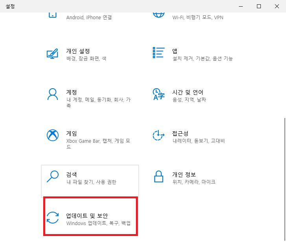Click the 개인 정보 padlock icon
The image size is (286, 247).
[x=158, y=176]
